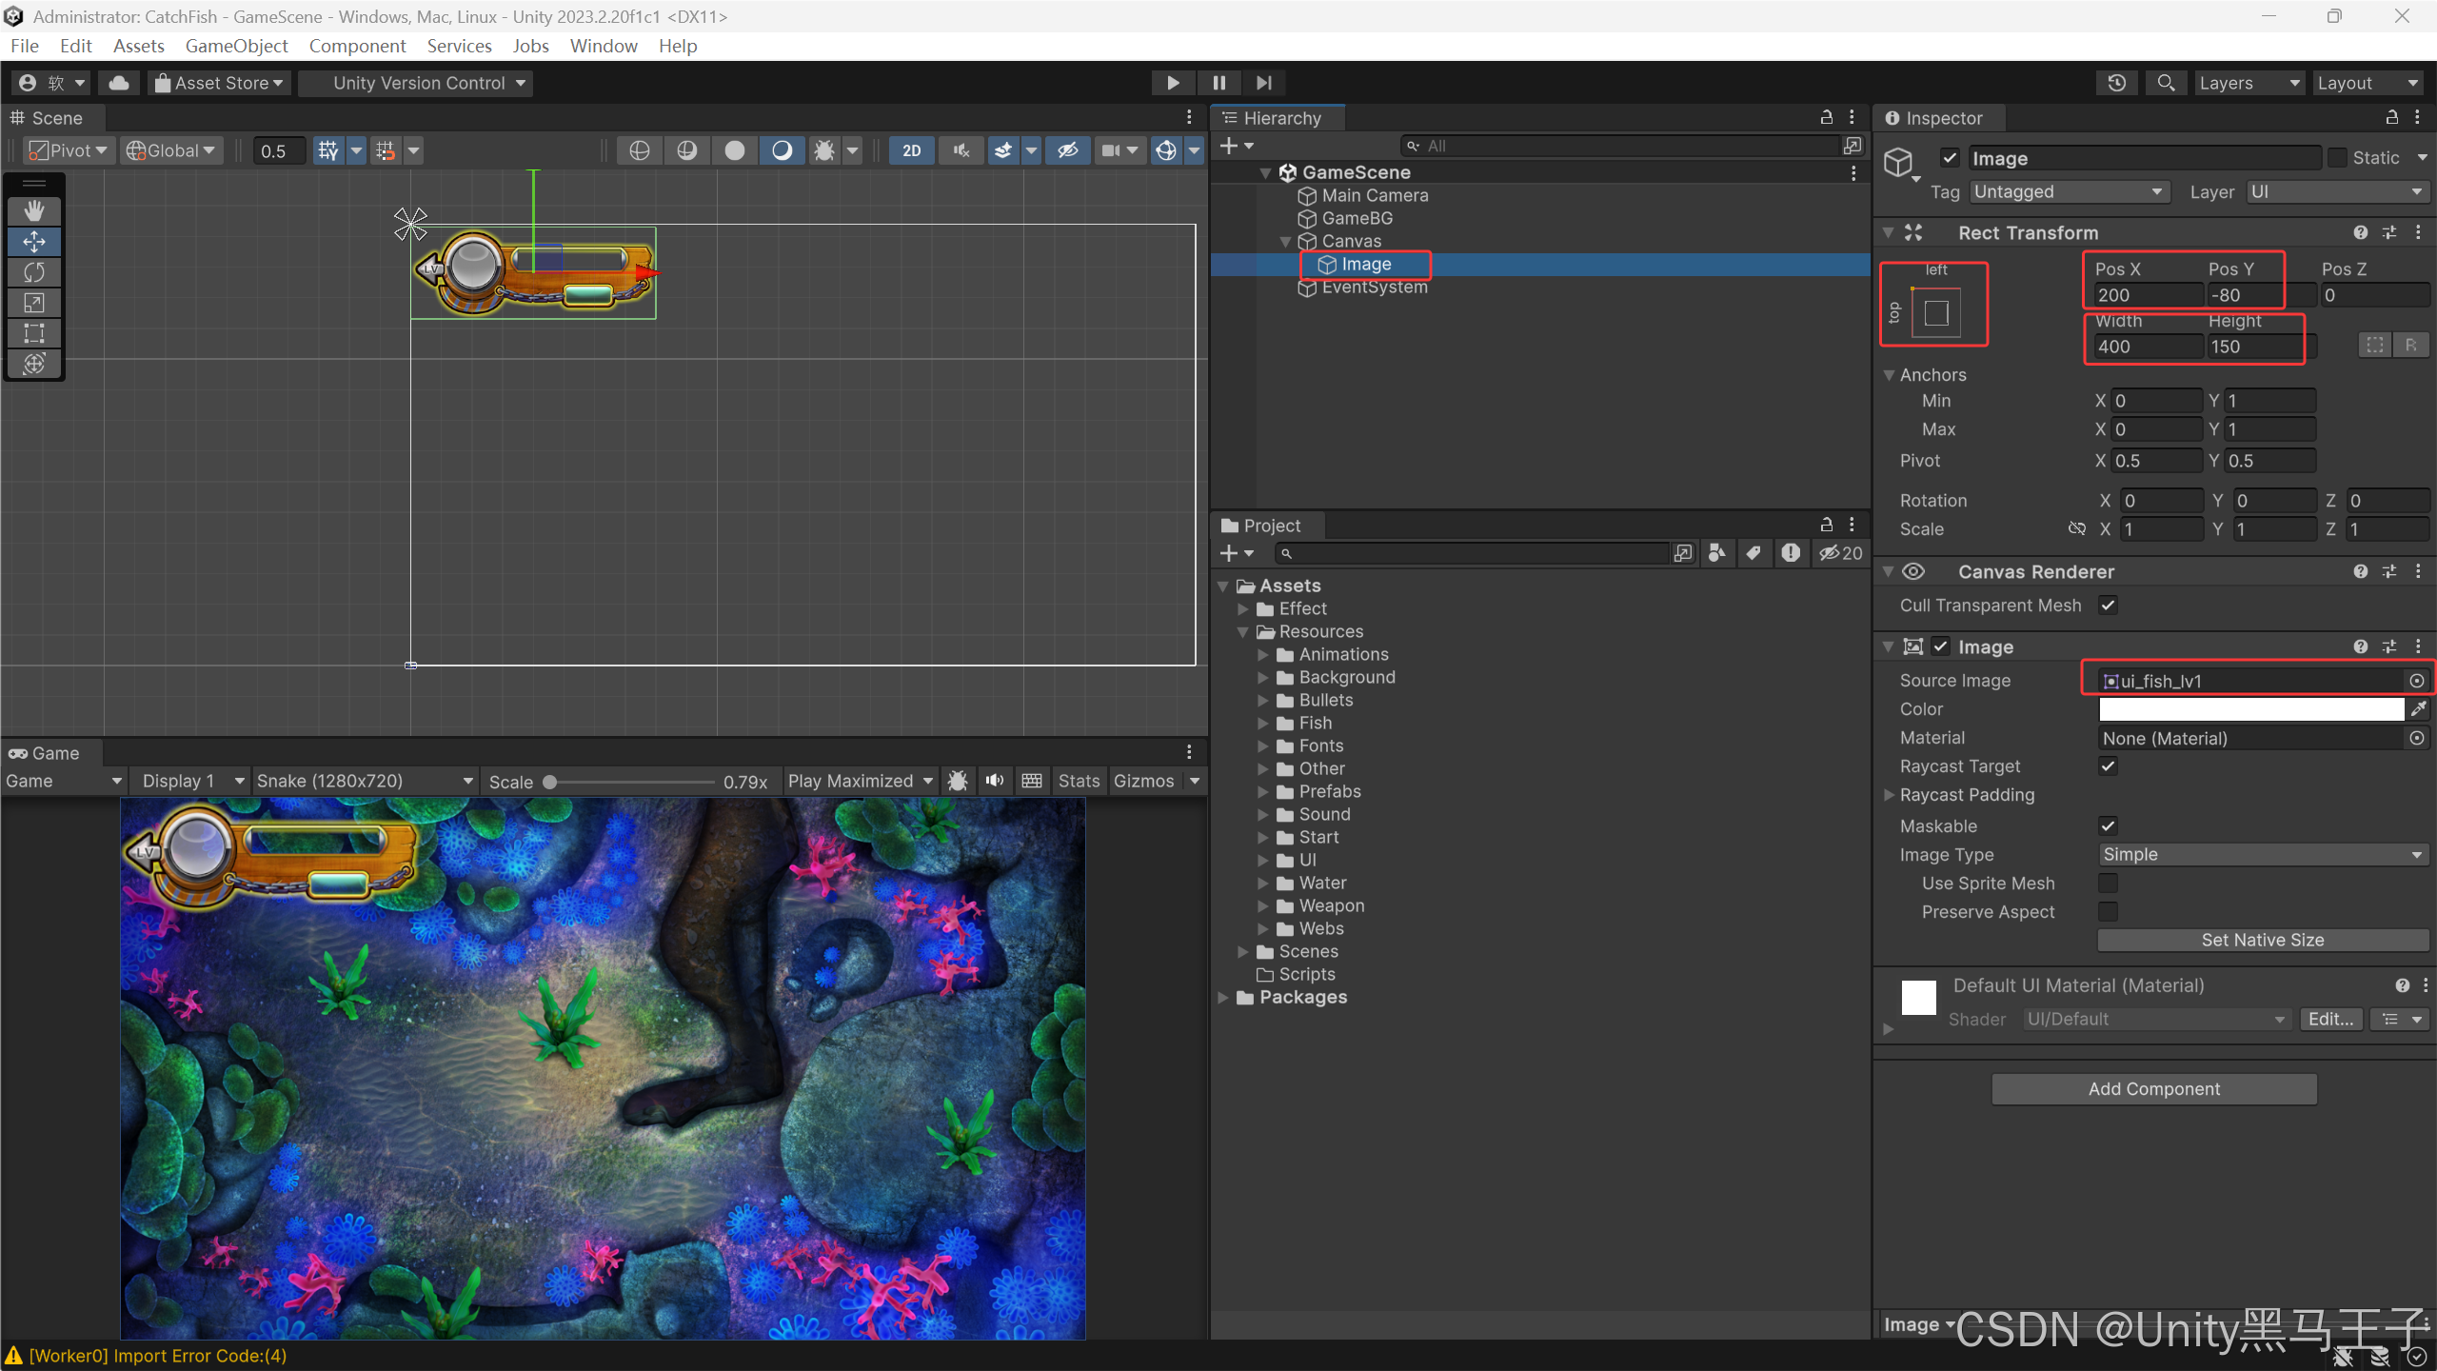2437x1371 pixels.
Task: Click the Play button
Action: point(1173,83)
